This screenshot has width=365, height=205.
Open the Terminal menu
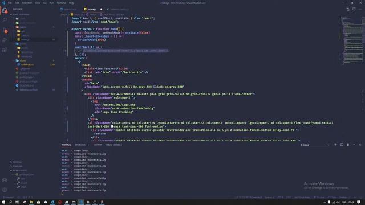click(x=62, y=3)
